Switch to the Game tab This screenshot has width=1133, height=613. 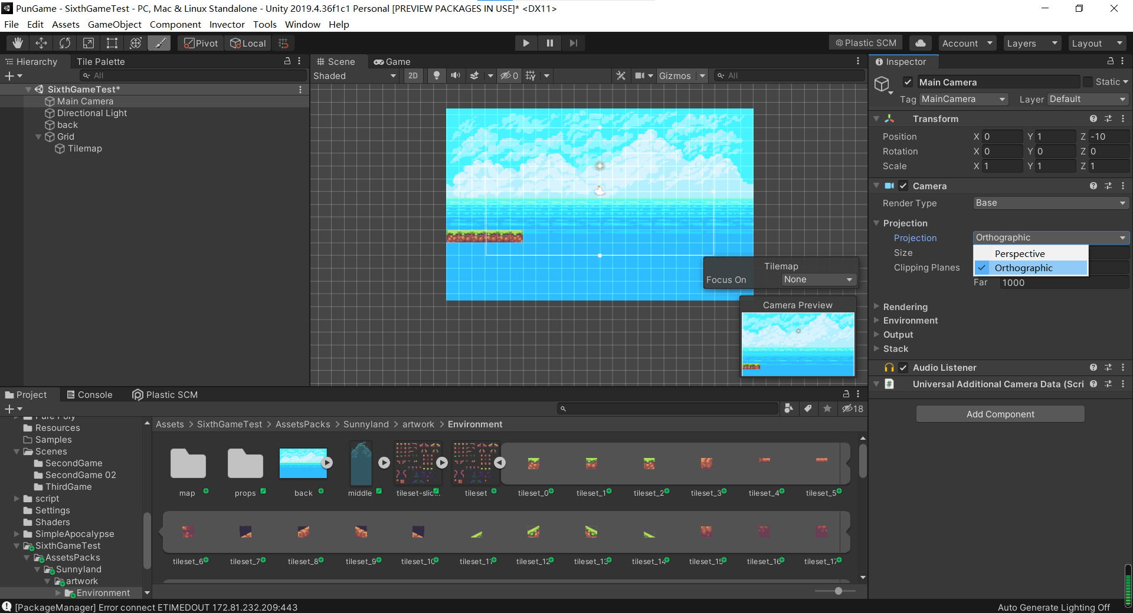click(392, 61)
